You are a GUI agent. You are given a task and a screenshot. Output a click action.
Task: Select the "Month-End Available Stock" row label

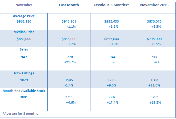click(24, 91)
